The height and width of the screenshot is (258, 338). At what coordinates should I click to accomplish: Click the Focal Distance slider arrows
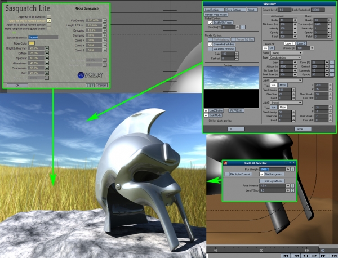pos(288,185)
